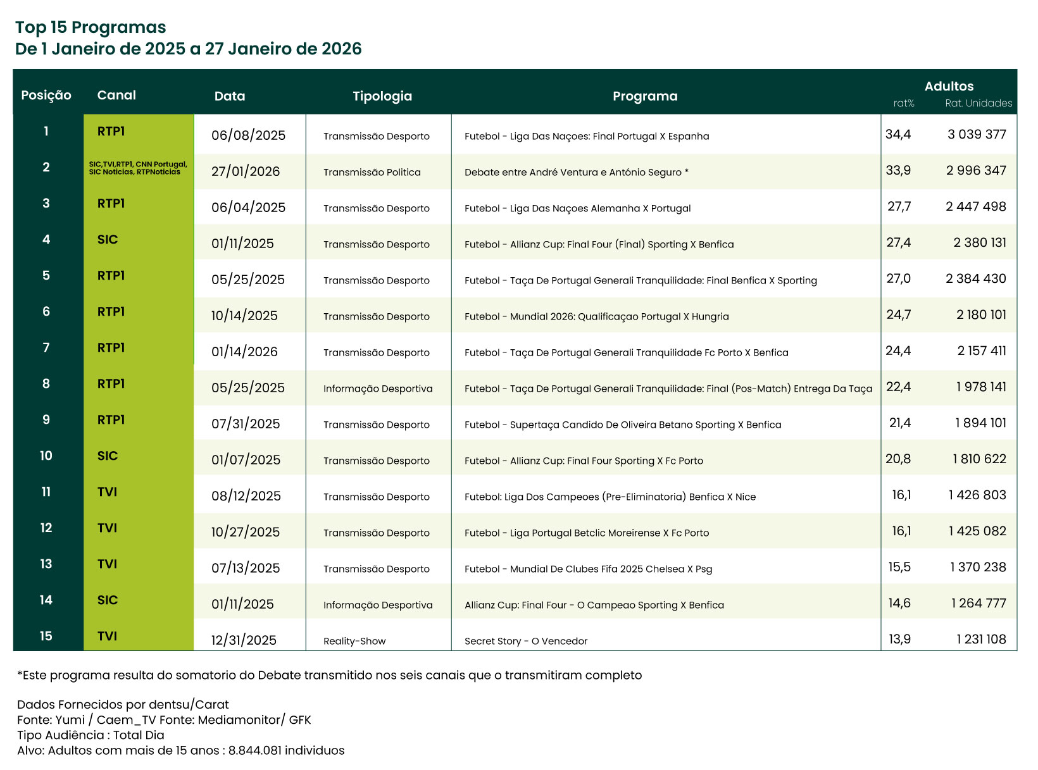Image resolution: width=1038 pixels, height=770 pixels.
Task: Select the Programa column header
Action: click(645, 96)
